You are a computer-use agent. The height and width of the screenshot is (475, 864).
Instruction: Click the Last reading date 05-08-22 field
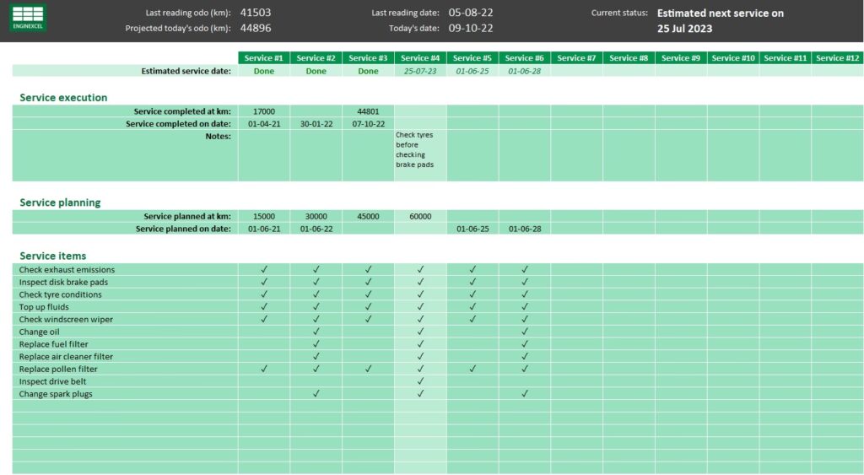tap(471, 13)
